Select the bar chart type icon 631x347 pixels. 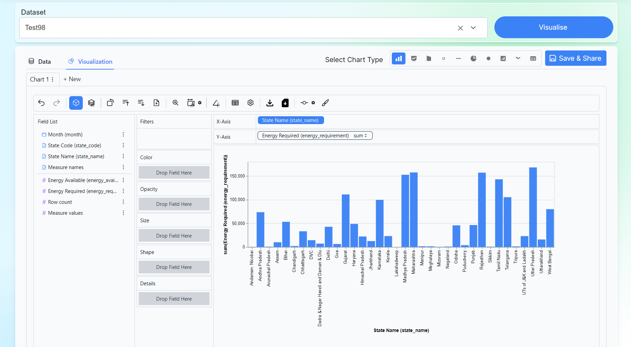(x=399, y=59)
